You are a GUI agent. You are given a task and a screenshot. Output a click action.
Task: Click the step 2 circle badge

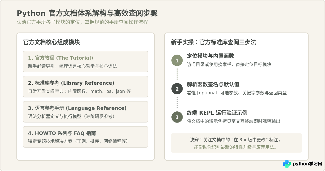pyautogui.click(x=177, y=89)
